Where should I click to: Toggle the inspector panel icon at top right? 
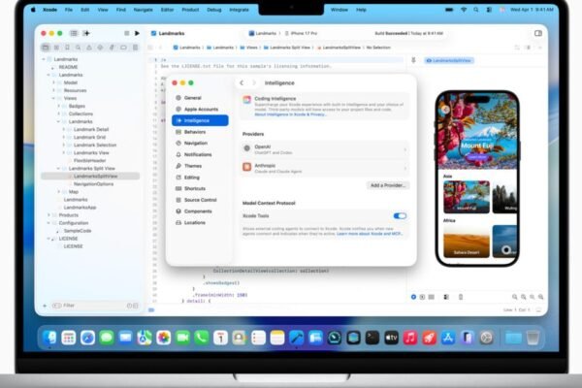click(538, 33)
